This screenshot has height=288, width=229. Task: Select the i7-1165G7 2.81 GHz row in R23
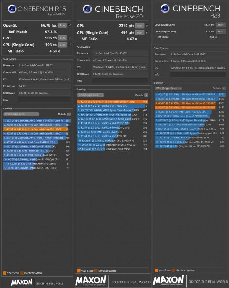[190, 95]
